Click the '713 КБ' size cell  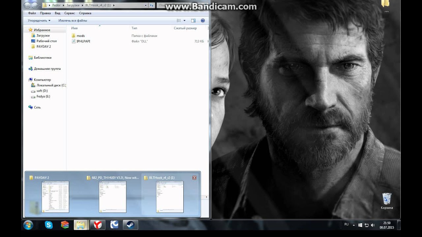point(199,41)
